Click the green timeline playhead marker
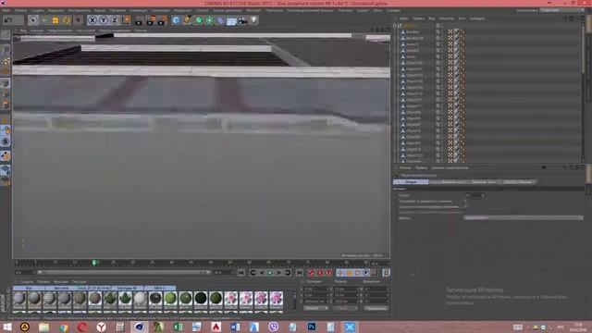 (x=94, y=263)
